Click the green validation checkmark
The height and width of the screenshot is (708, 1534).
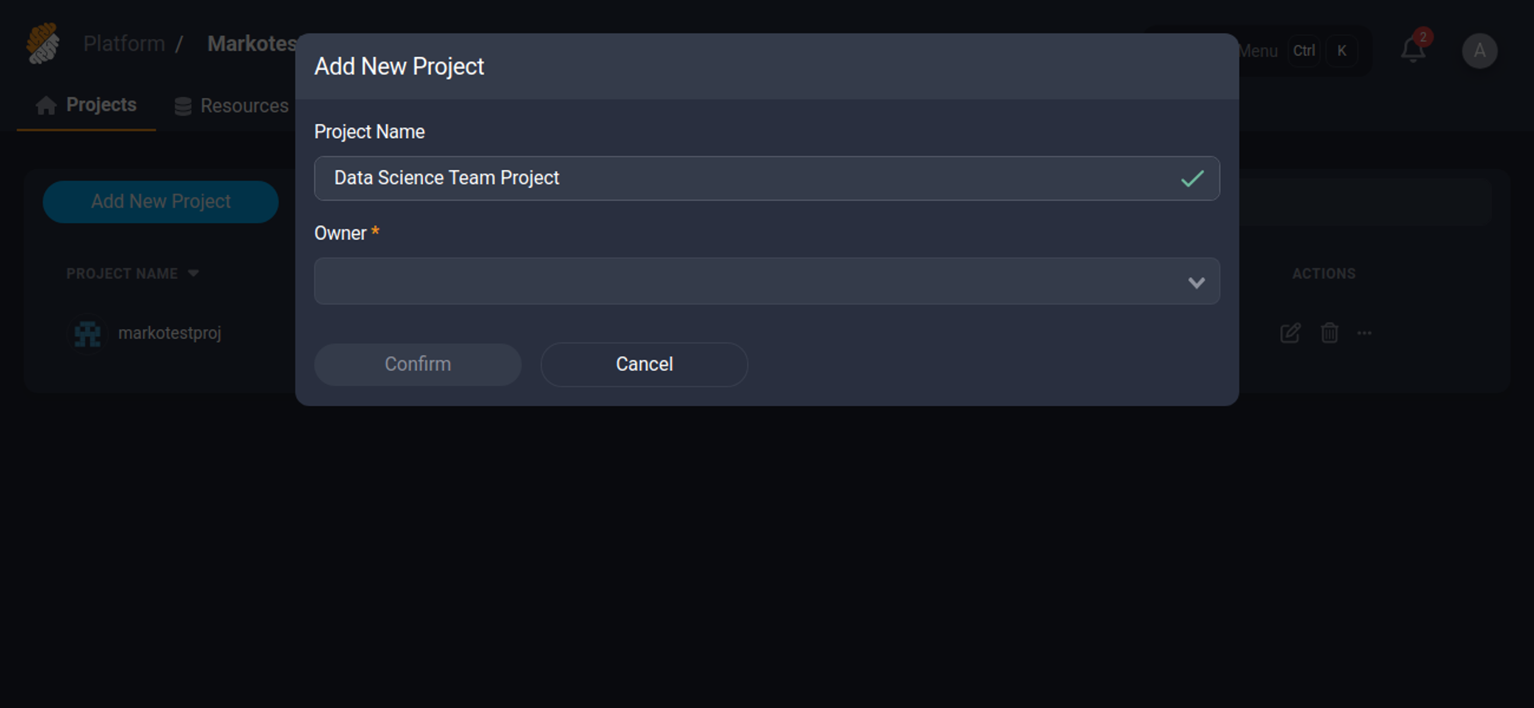tap(1192, 179)
